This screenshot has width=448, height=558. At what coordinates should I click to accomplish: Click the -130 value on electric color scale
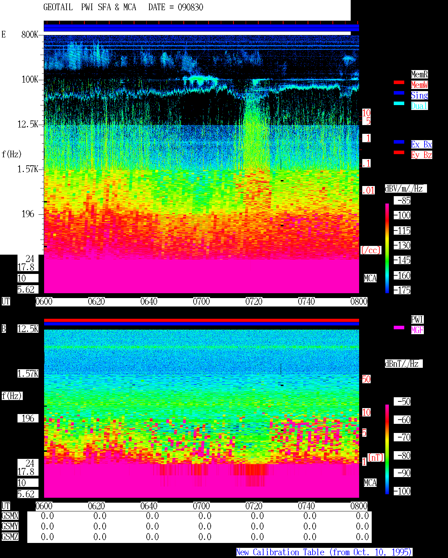(x=402, y=245)
